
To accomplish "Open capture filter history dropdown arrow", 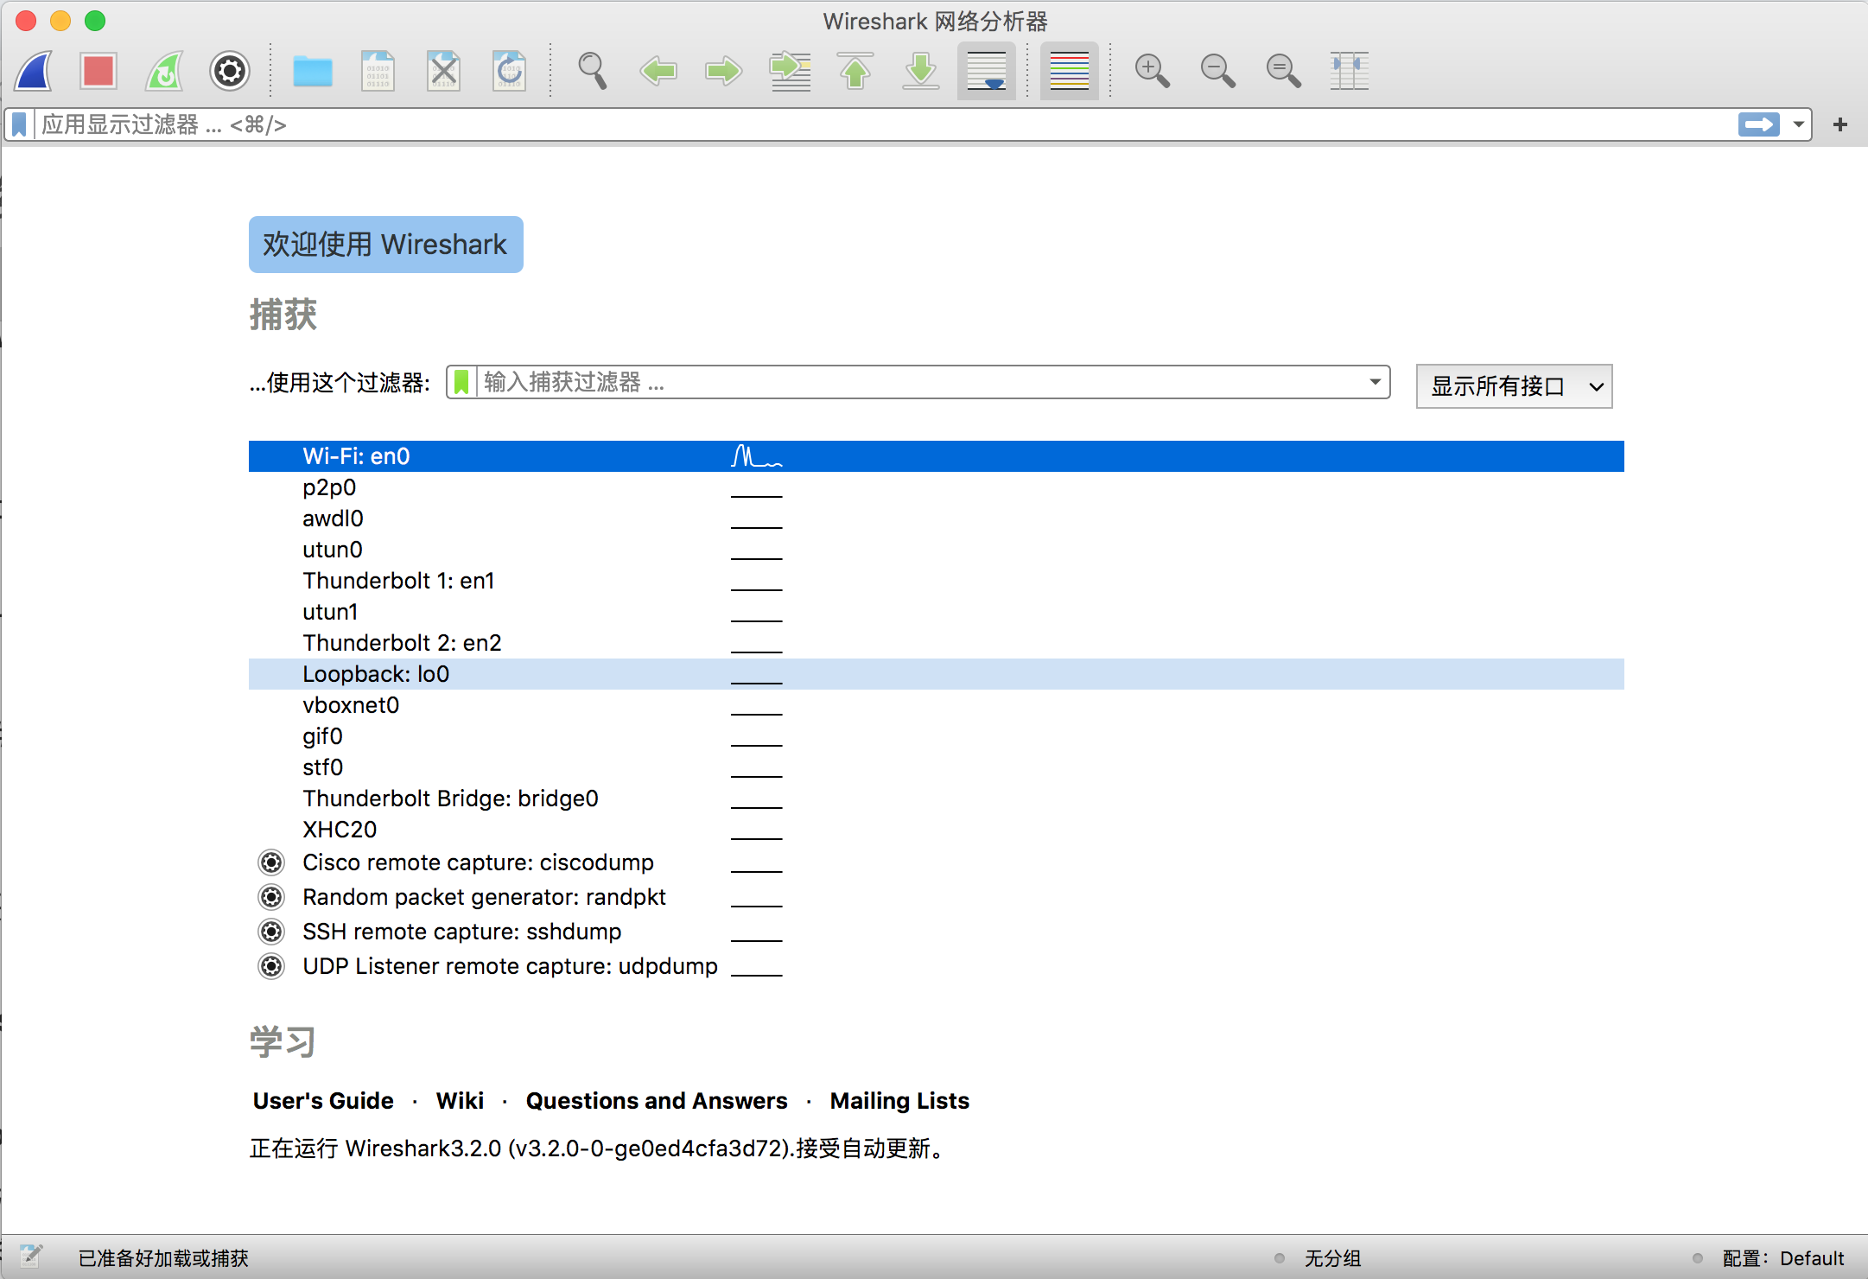I will click(1375, 382).
